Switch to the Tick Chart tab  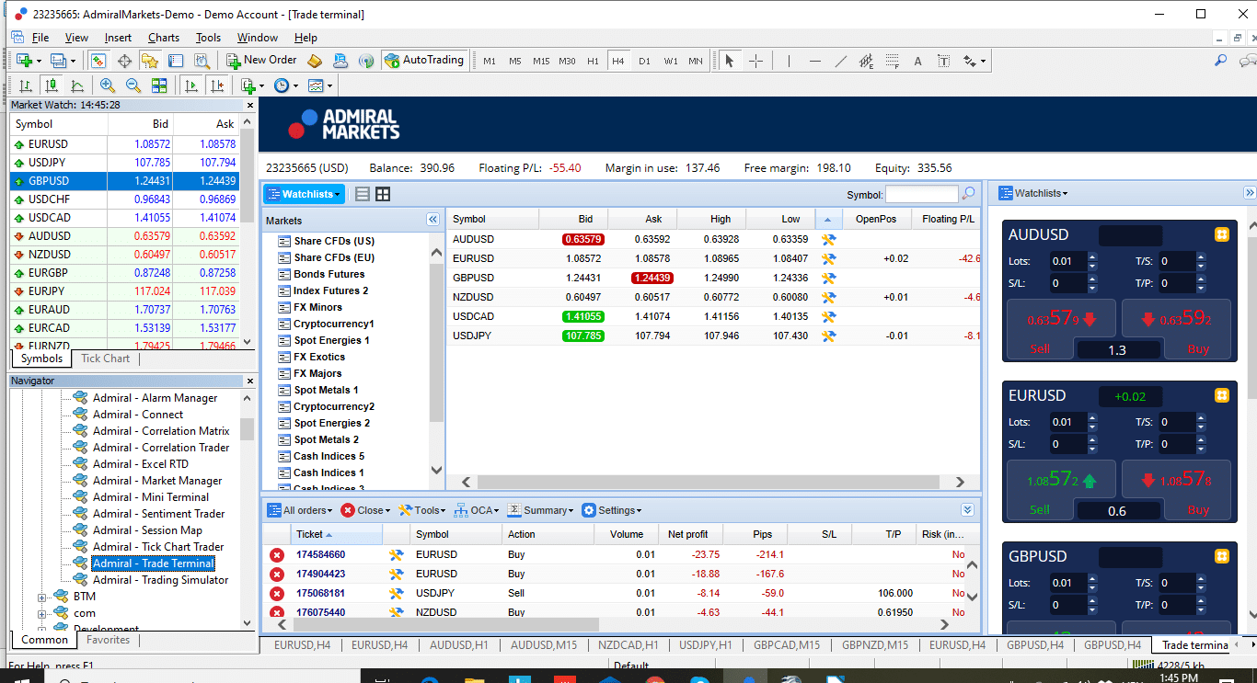click(105, 359)
